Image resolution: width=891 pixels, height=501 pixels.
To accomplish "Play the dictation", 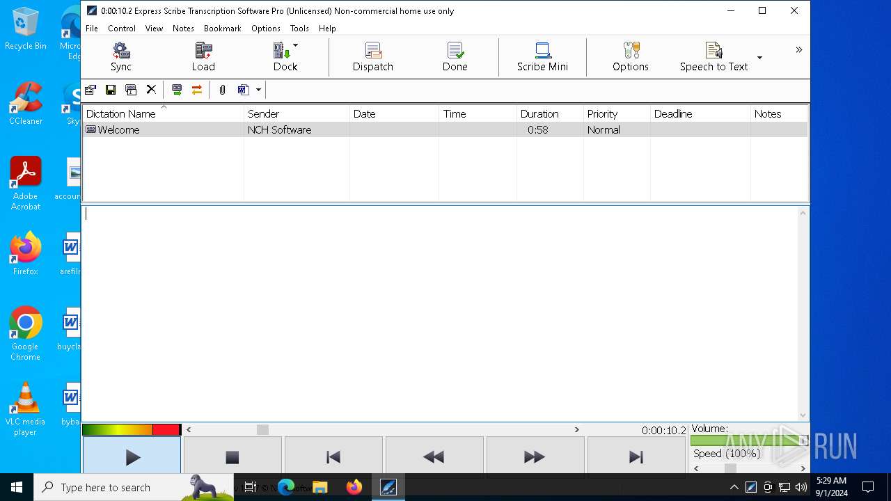I will point(132,456).
